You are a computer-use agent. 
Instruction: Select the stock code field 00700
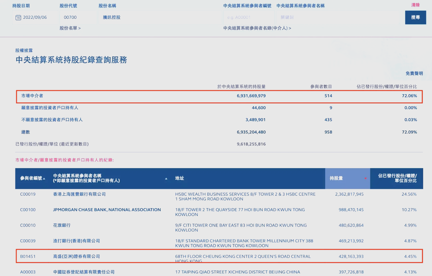tap(78, 17)
